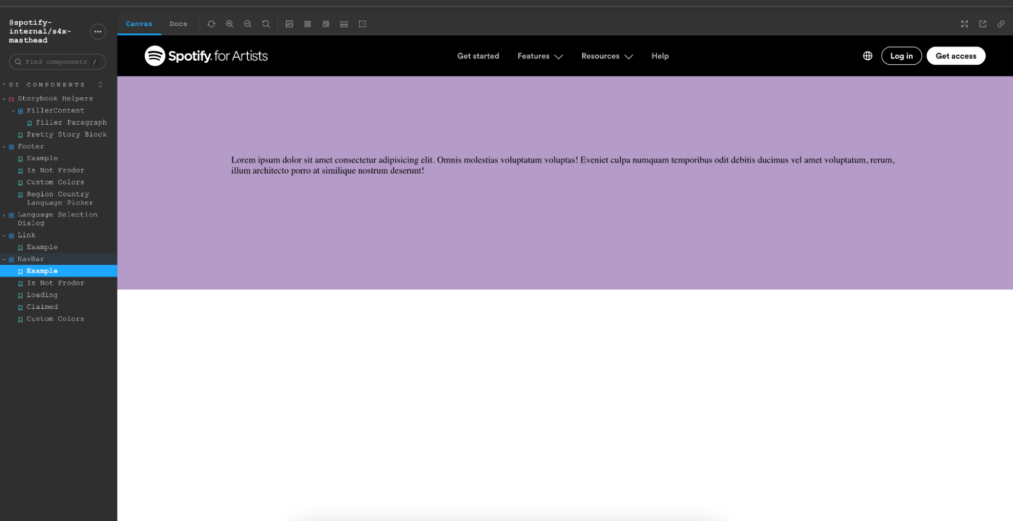Click the Log in button

pyautogui.click(x=901, y=56)
